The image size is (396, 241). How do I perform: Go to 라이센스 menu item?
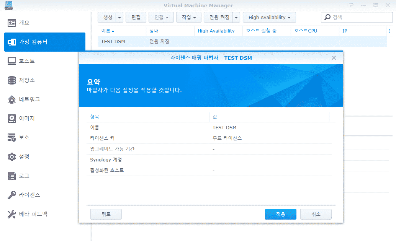pyautogui.click(x=29, y=195)
